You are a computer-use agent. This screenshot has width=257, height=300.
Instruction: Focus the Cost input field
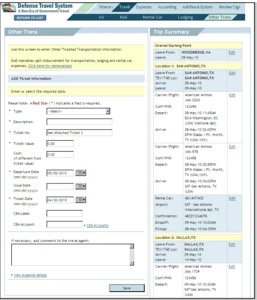pos(60,154)
